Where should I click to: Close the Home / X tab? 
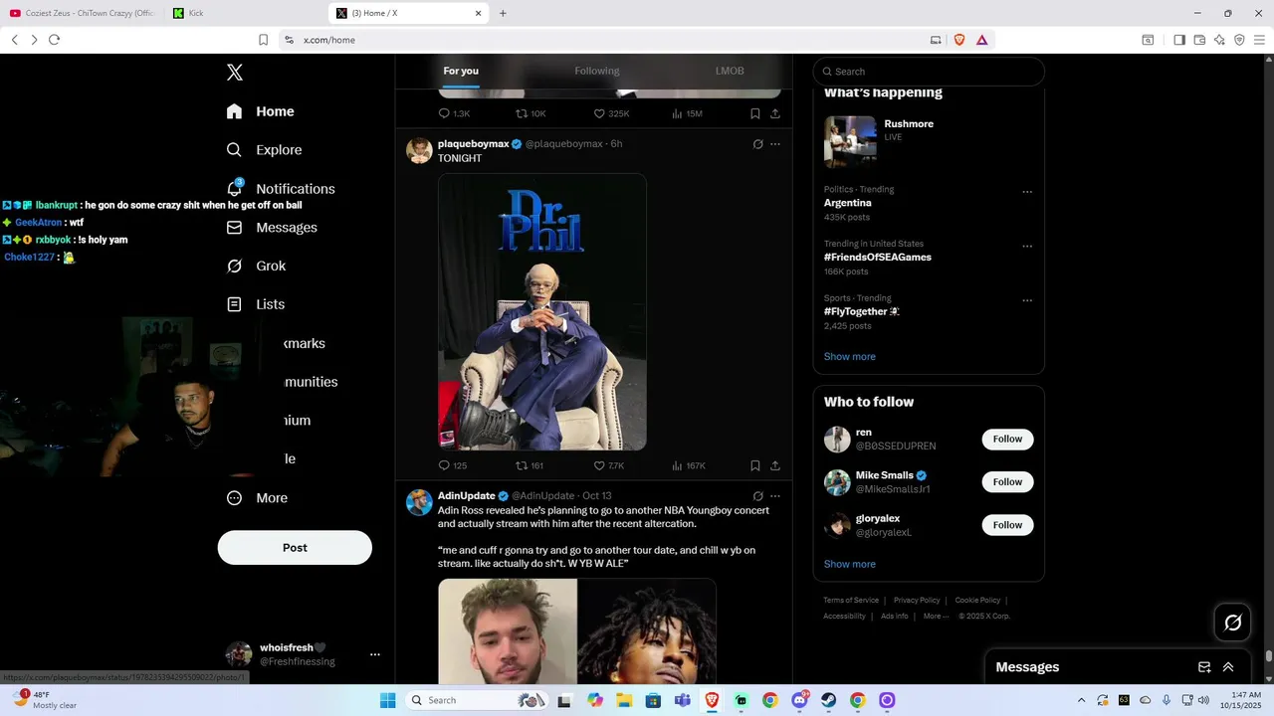tap(479, 13)
